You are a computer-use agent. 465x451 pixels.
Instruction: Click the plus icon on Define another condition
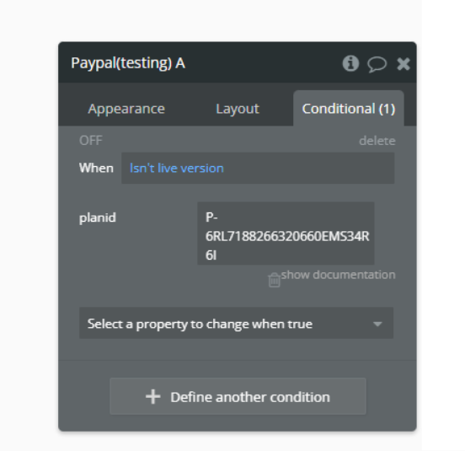153,397
